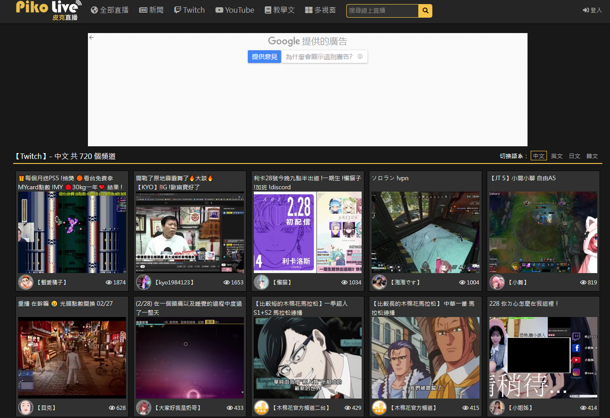Switch stream language to 英文
Image resolution: width=610 pixels, height=418 pixels.
click(557, 156)
